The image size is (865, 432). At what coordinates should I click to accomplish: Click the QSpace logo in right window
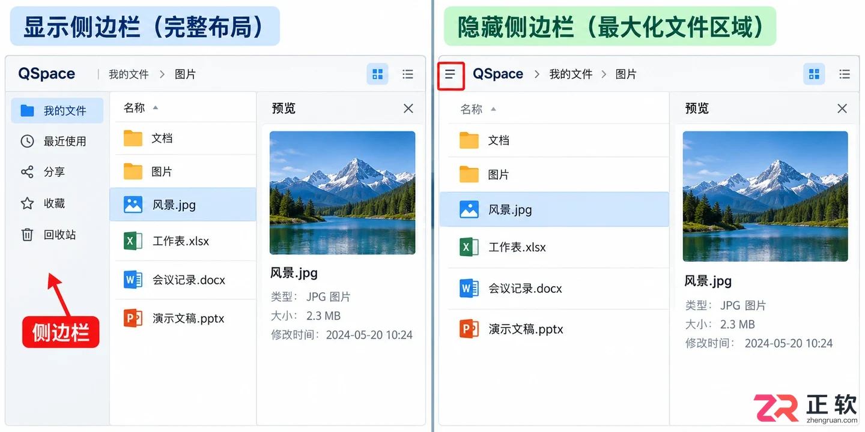(x=498, y=74)
